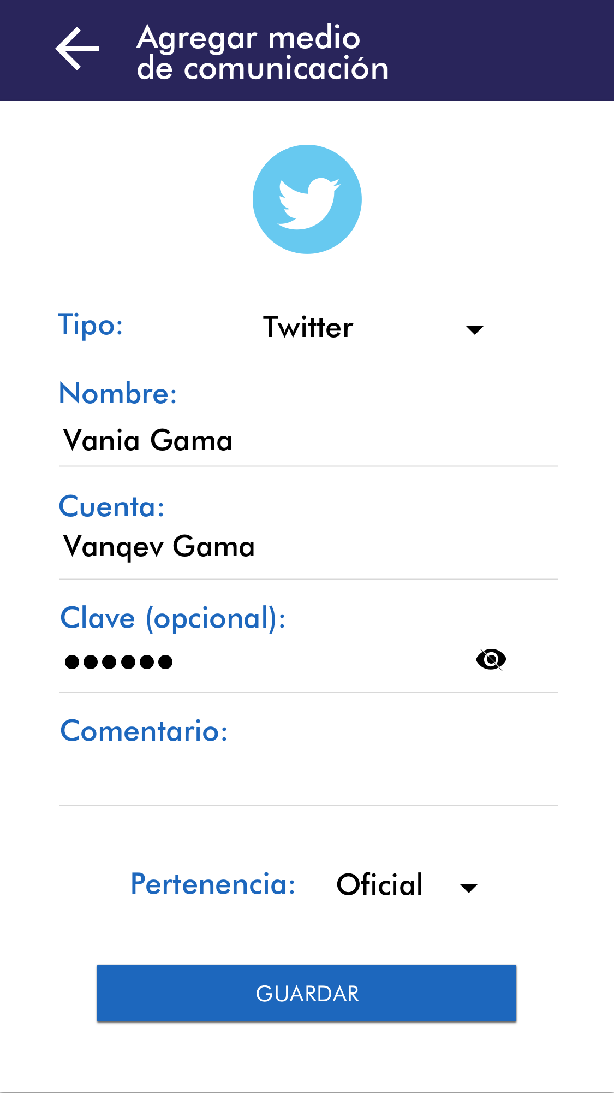
Task: Click empty space in the dark header bar
Action: click(x=502, y=50)
